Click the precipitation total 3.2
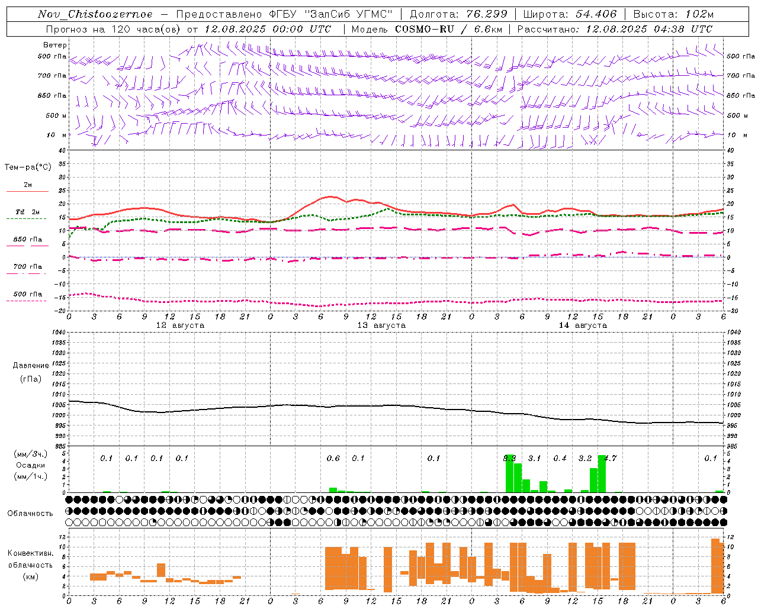 585,458
